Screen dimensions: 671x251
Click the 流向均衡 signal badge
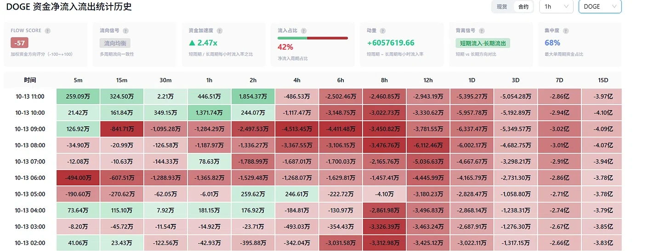[115, 43]
